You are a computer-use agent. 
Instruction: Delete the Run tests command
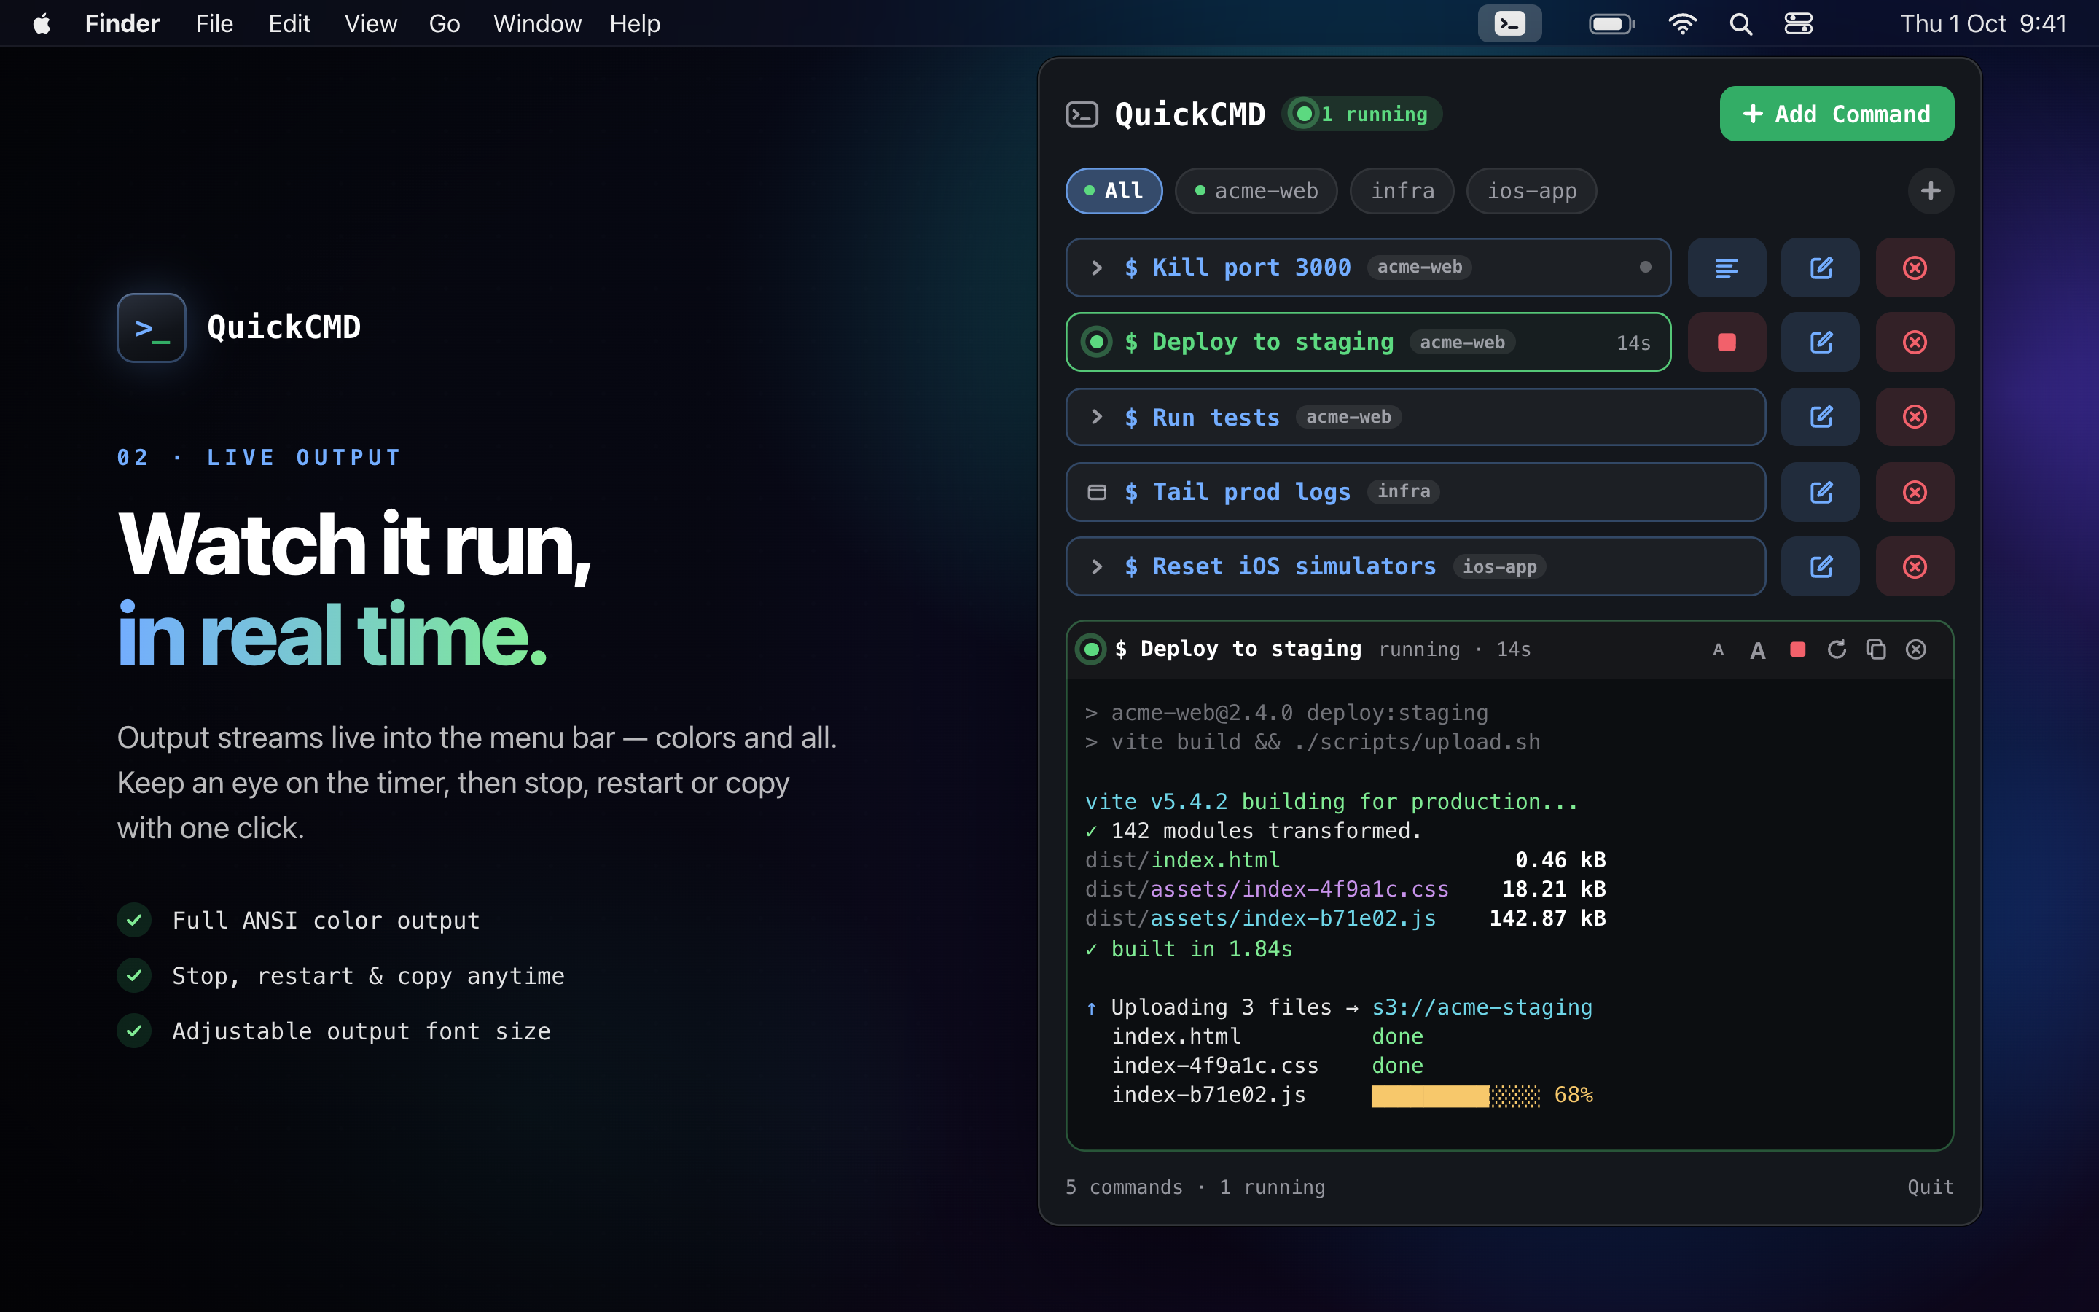(x=1915, y=416)
